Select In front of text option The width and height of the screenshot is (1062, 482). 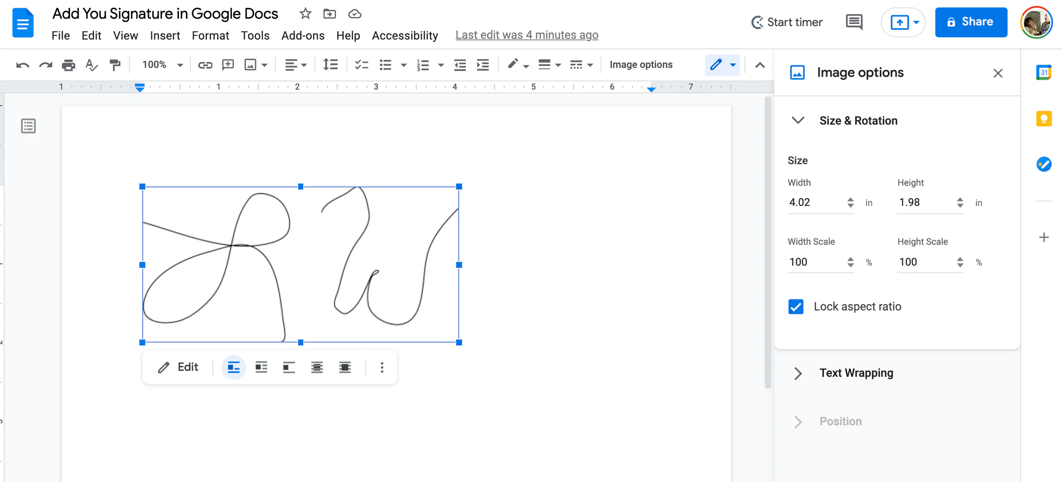click(345, 367)
